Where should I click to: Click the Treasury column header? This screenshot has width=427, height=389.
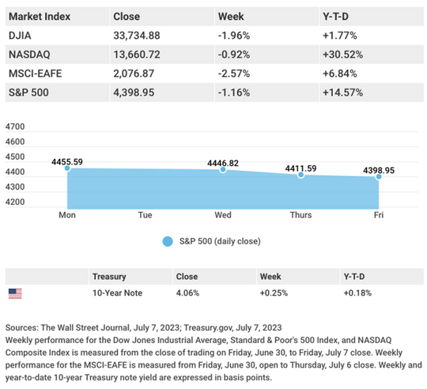(109, 277)
